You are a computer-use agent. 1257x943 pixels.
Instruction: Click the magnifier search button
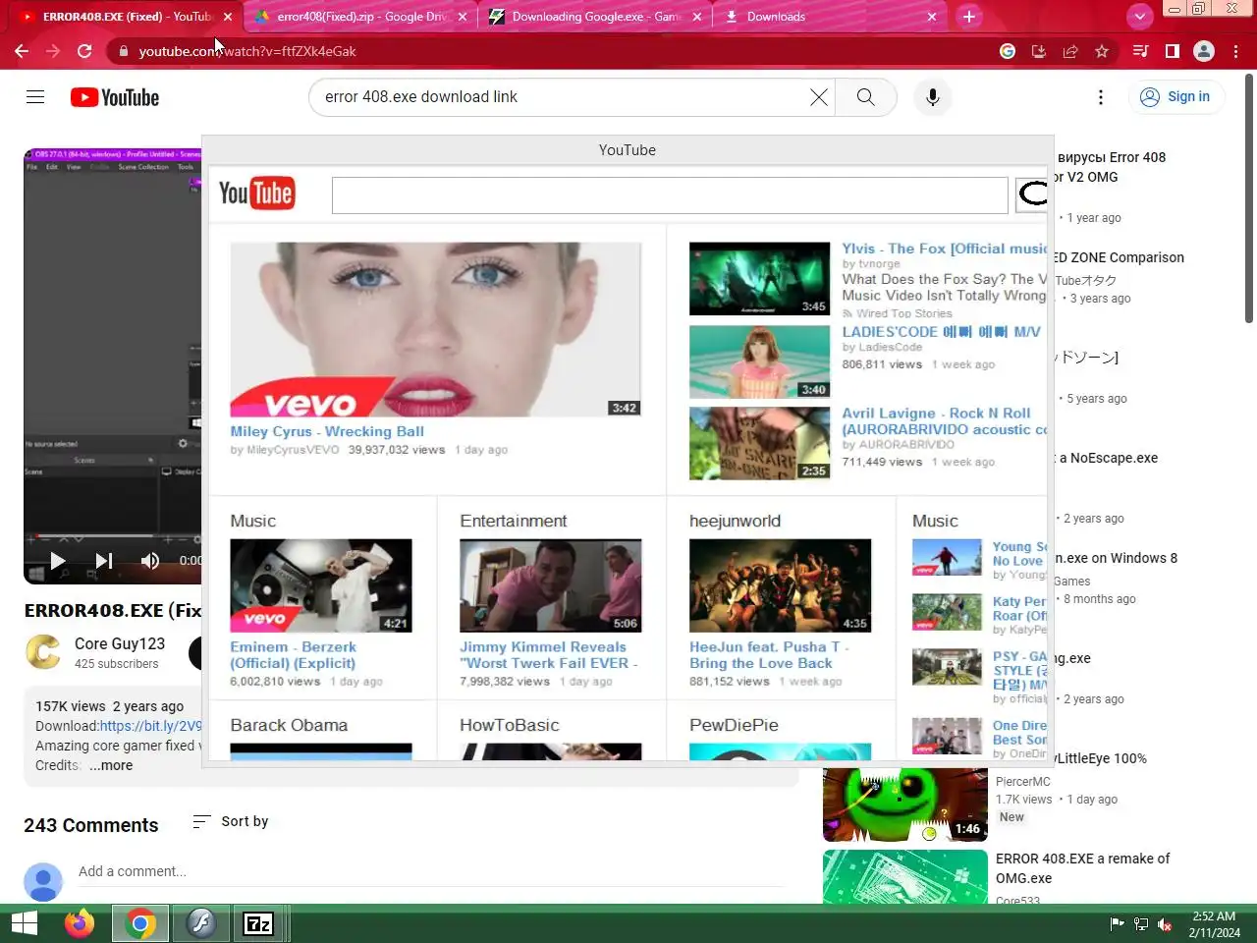pos(865,96)
